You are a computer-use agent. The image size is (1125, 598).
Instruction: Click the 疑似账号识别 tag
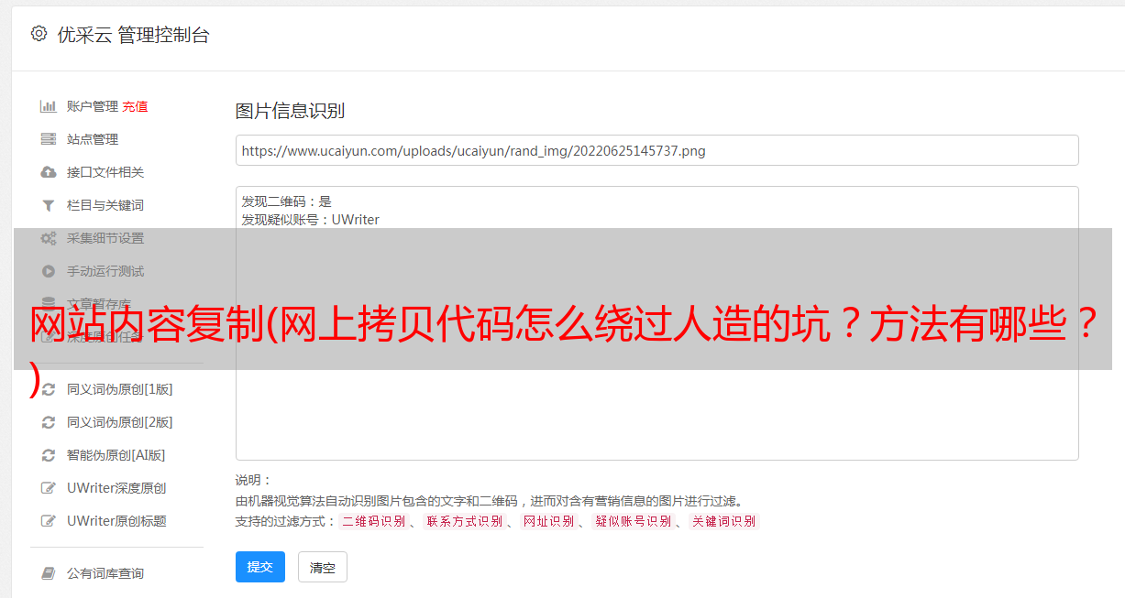pyautogui.click(x=633, y=521)
